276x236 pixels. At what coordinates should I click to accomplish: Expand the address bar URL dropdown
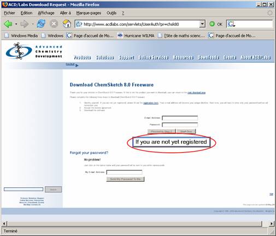202,24
